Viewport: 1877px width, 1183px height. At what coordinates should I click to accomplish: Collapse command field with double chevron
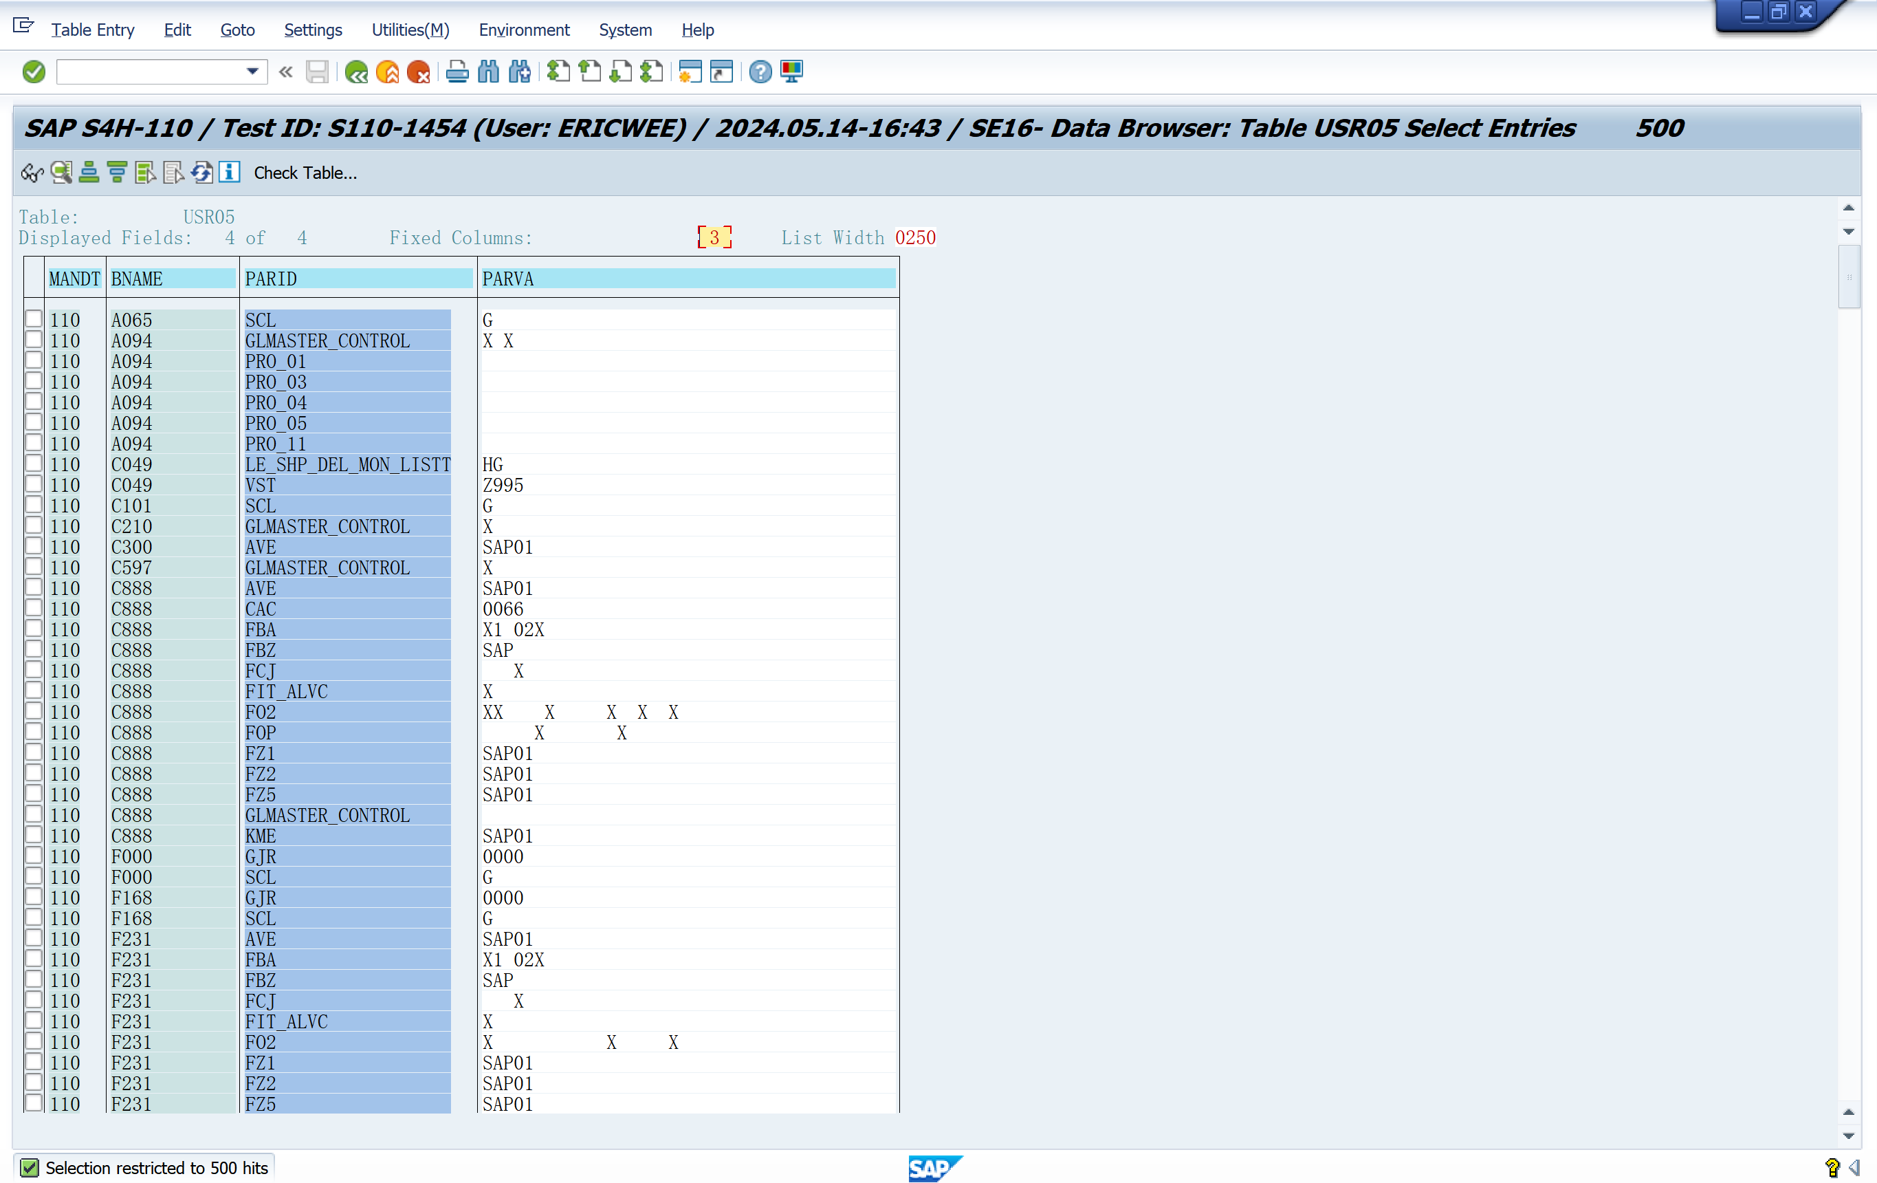[285, 72]
